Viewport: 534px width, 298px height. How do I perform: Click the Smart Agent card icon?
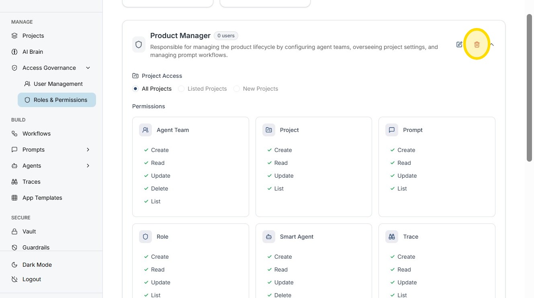coord(269,237)
